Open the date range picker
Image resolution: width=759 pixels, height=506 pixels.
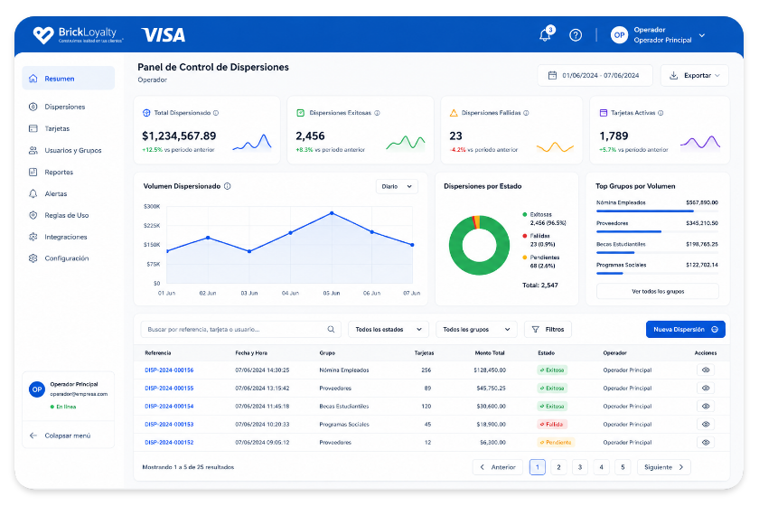[595, 76]
